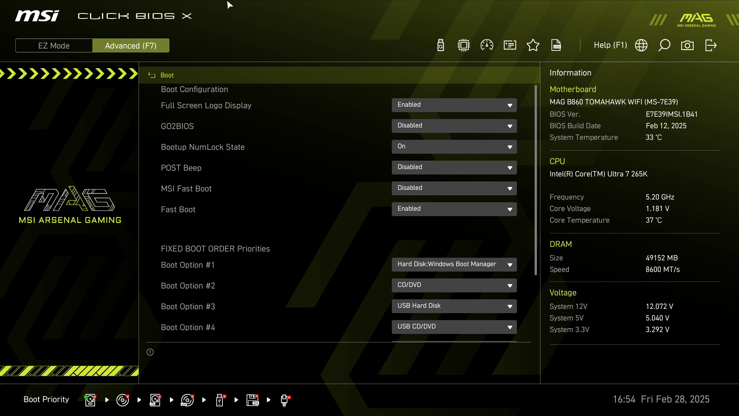
Task: Select the network boot priority icon
Action: (284, 400)
